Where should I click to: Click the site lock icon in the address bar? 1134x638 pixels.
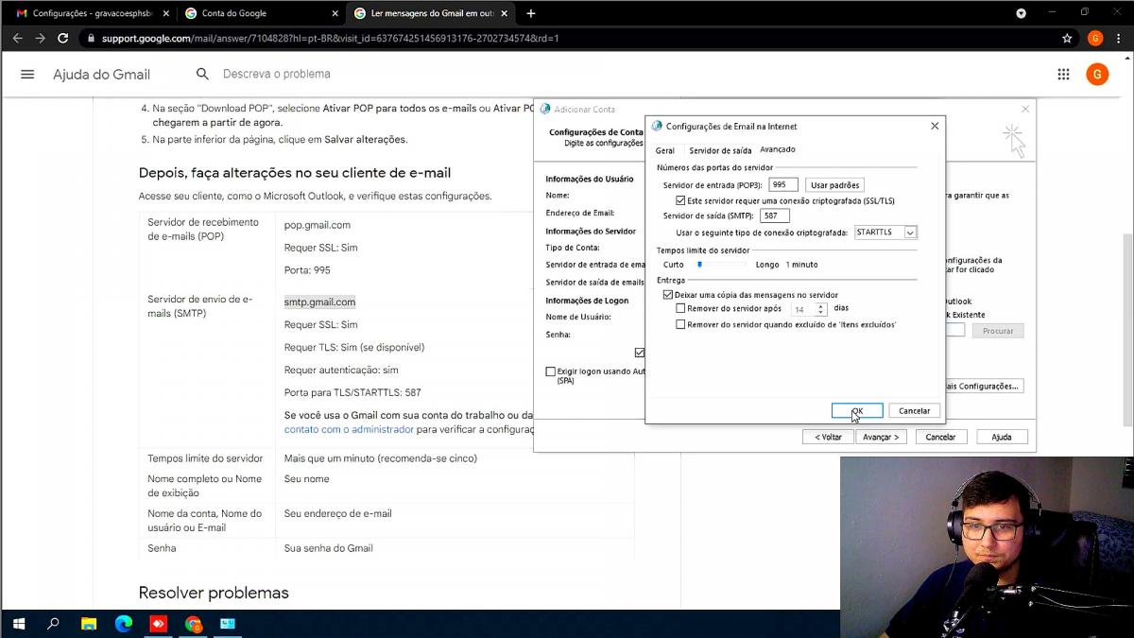[91, 39]
